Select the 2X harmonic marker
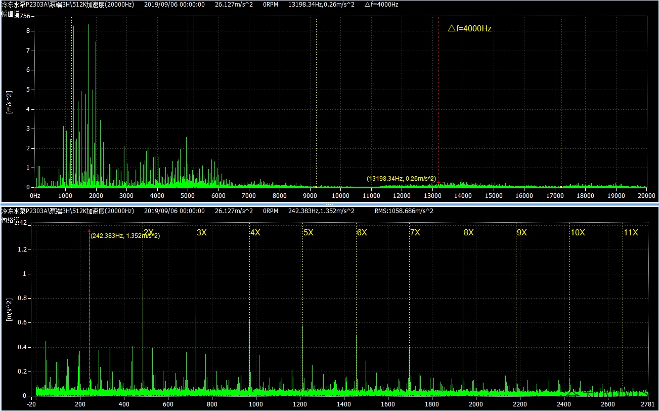Viewport: 659px width, 411px height. tap(149, 232)
